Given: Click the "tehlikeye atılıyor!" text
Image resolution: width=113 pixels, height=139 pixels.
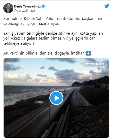Looking at the screenshot, I should [19, 43].
